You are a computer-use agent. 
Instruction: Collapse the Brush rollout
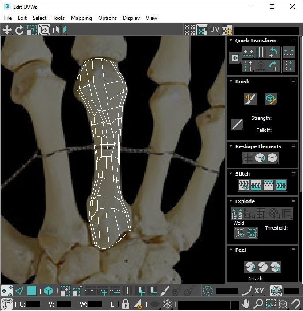(x=231, y=81)
